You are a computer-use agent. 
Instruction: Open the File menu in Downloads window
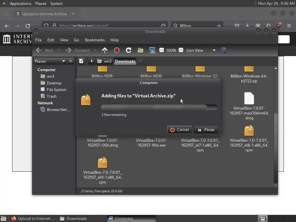coord(38,40)
